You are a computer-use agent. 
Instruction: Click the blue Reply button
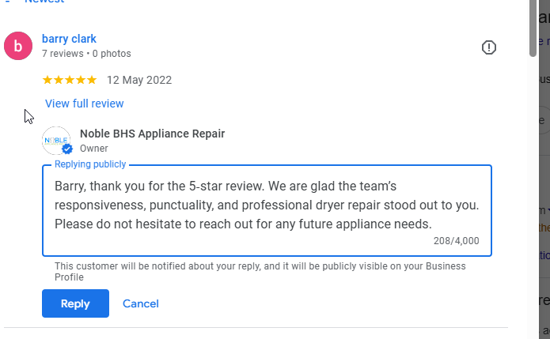click(x=75, y=303)
